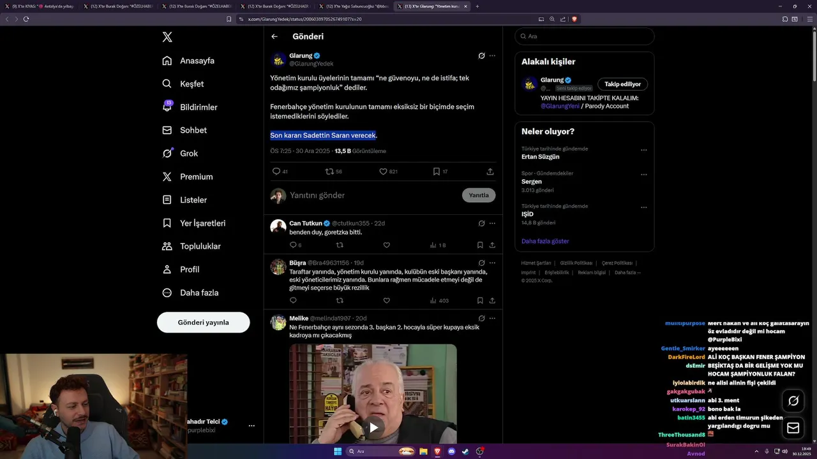
Task: Reply to Büşra's comment
Action: (x=293, y=300)
